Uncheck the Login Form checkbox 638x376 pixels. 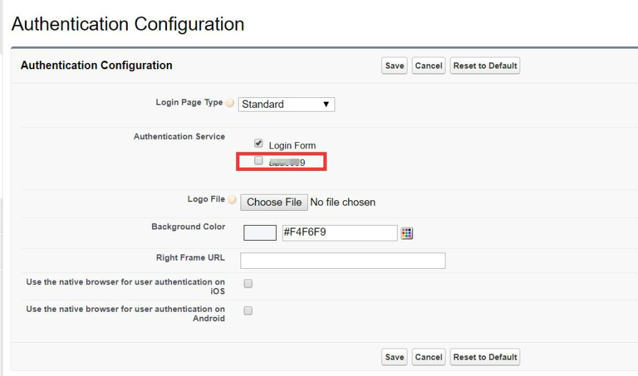click(x=259, y=143)
